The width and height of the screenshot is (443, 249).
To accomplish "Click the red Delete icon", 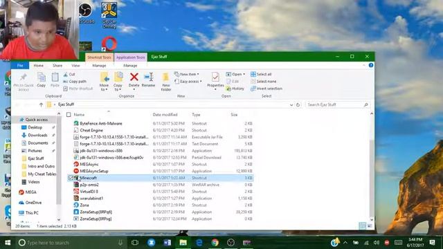I will click(134, 77).
